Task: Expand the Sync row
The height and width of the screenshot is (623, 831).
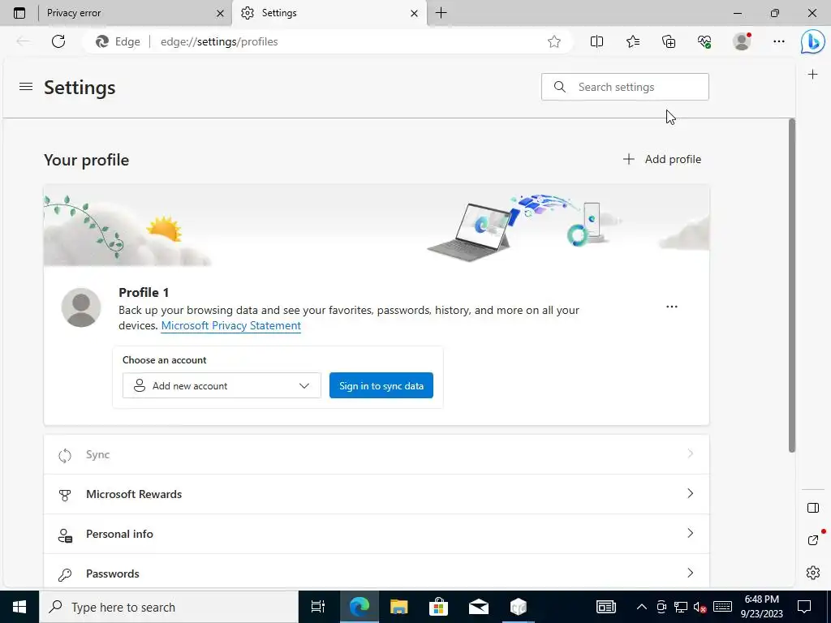Action: [377, 454]
